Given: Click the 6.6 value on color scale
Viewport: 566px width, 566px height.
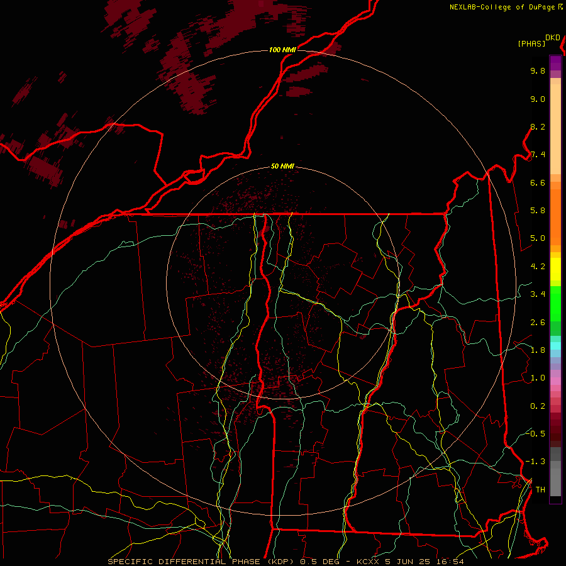Looking at the screenshot, I should [x=538, y=183].
